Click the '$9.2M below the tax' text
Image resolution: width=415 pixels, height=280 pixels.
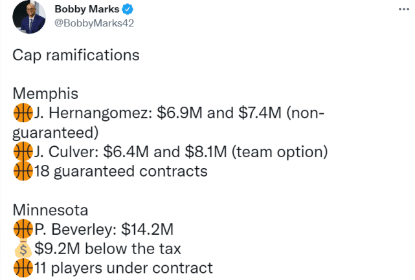[x=107, y=248]
